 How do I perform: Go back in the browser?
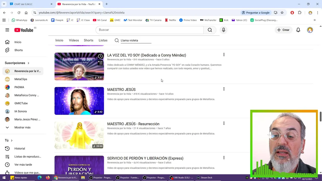point(4,13)
